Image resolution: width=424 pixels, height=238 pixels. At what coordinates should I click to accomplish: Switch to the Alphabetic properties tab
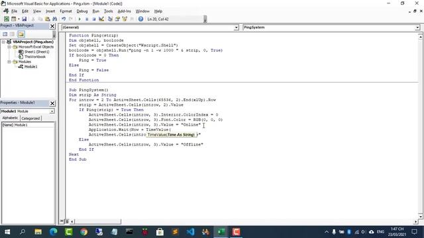pyautogui.click(x=11, y=118)
